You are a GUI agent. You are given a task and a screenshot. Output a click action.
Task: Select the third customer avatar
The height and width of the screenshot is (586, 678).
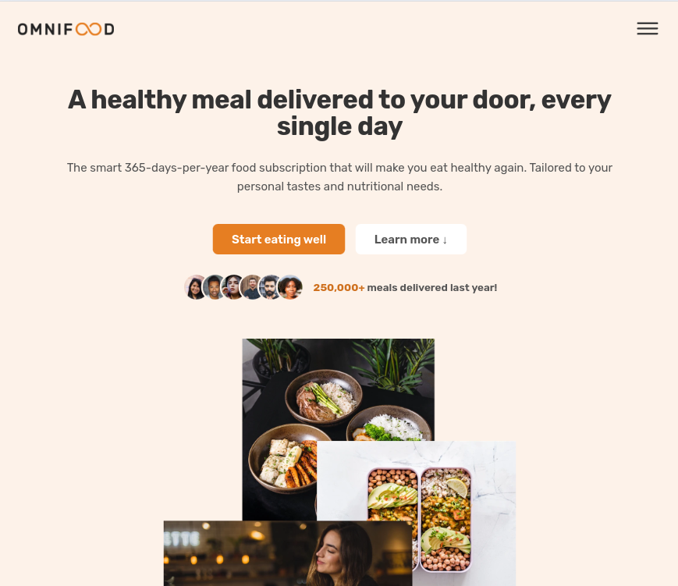(x=233, y=287)
